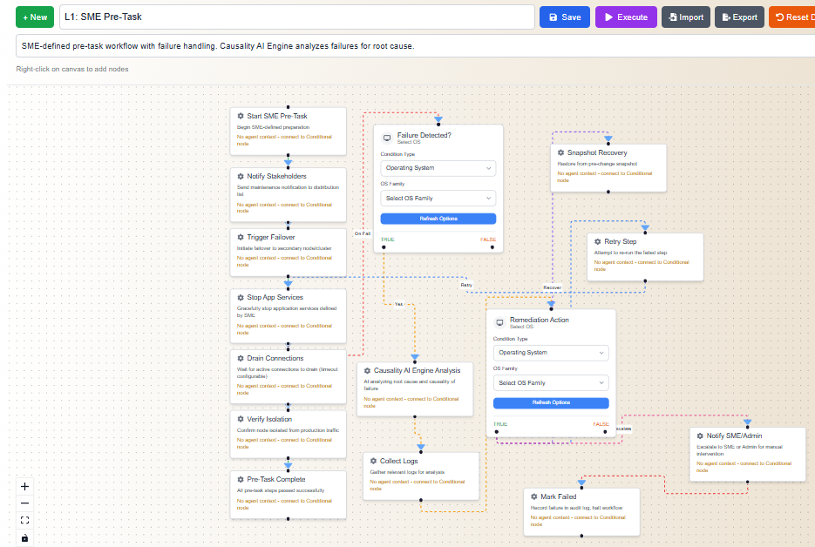Import a workflow file

pyautogui.click(x=685, y=16)
